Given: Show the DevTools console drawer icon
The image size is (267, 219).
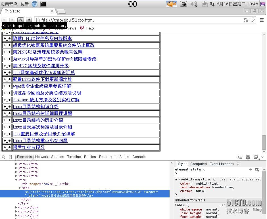Looking at the screenshot, I should coord(239,157).
